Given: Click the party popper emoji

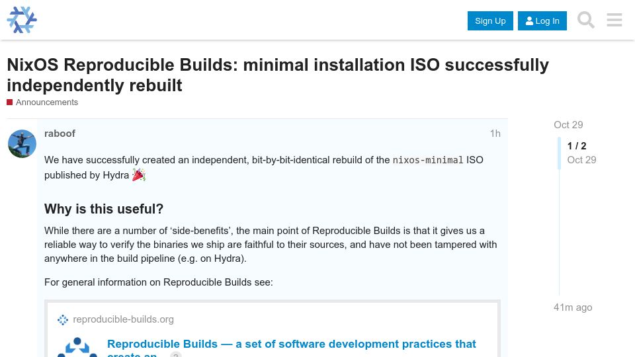Looking at the screenshot, I should point(138,175).
